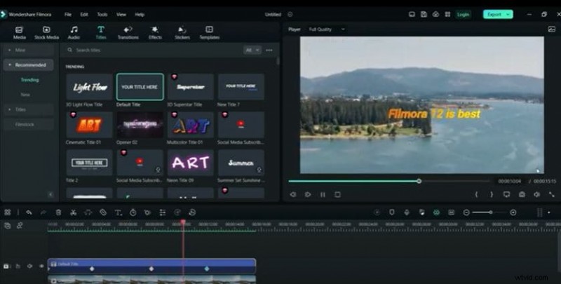Click the zoom in plus icon

tap(513, 212)
